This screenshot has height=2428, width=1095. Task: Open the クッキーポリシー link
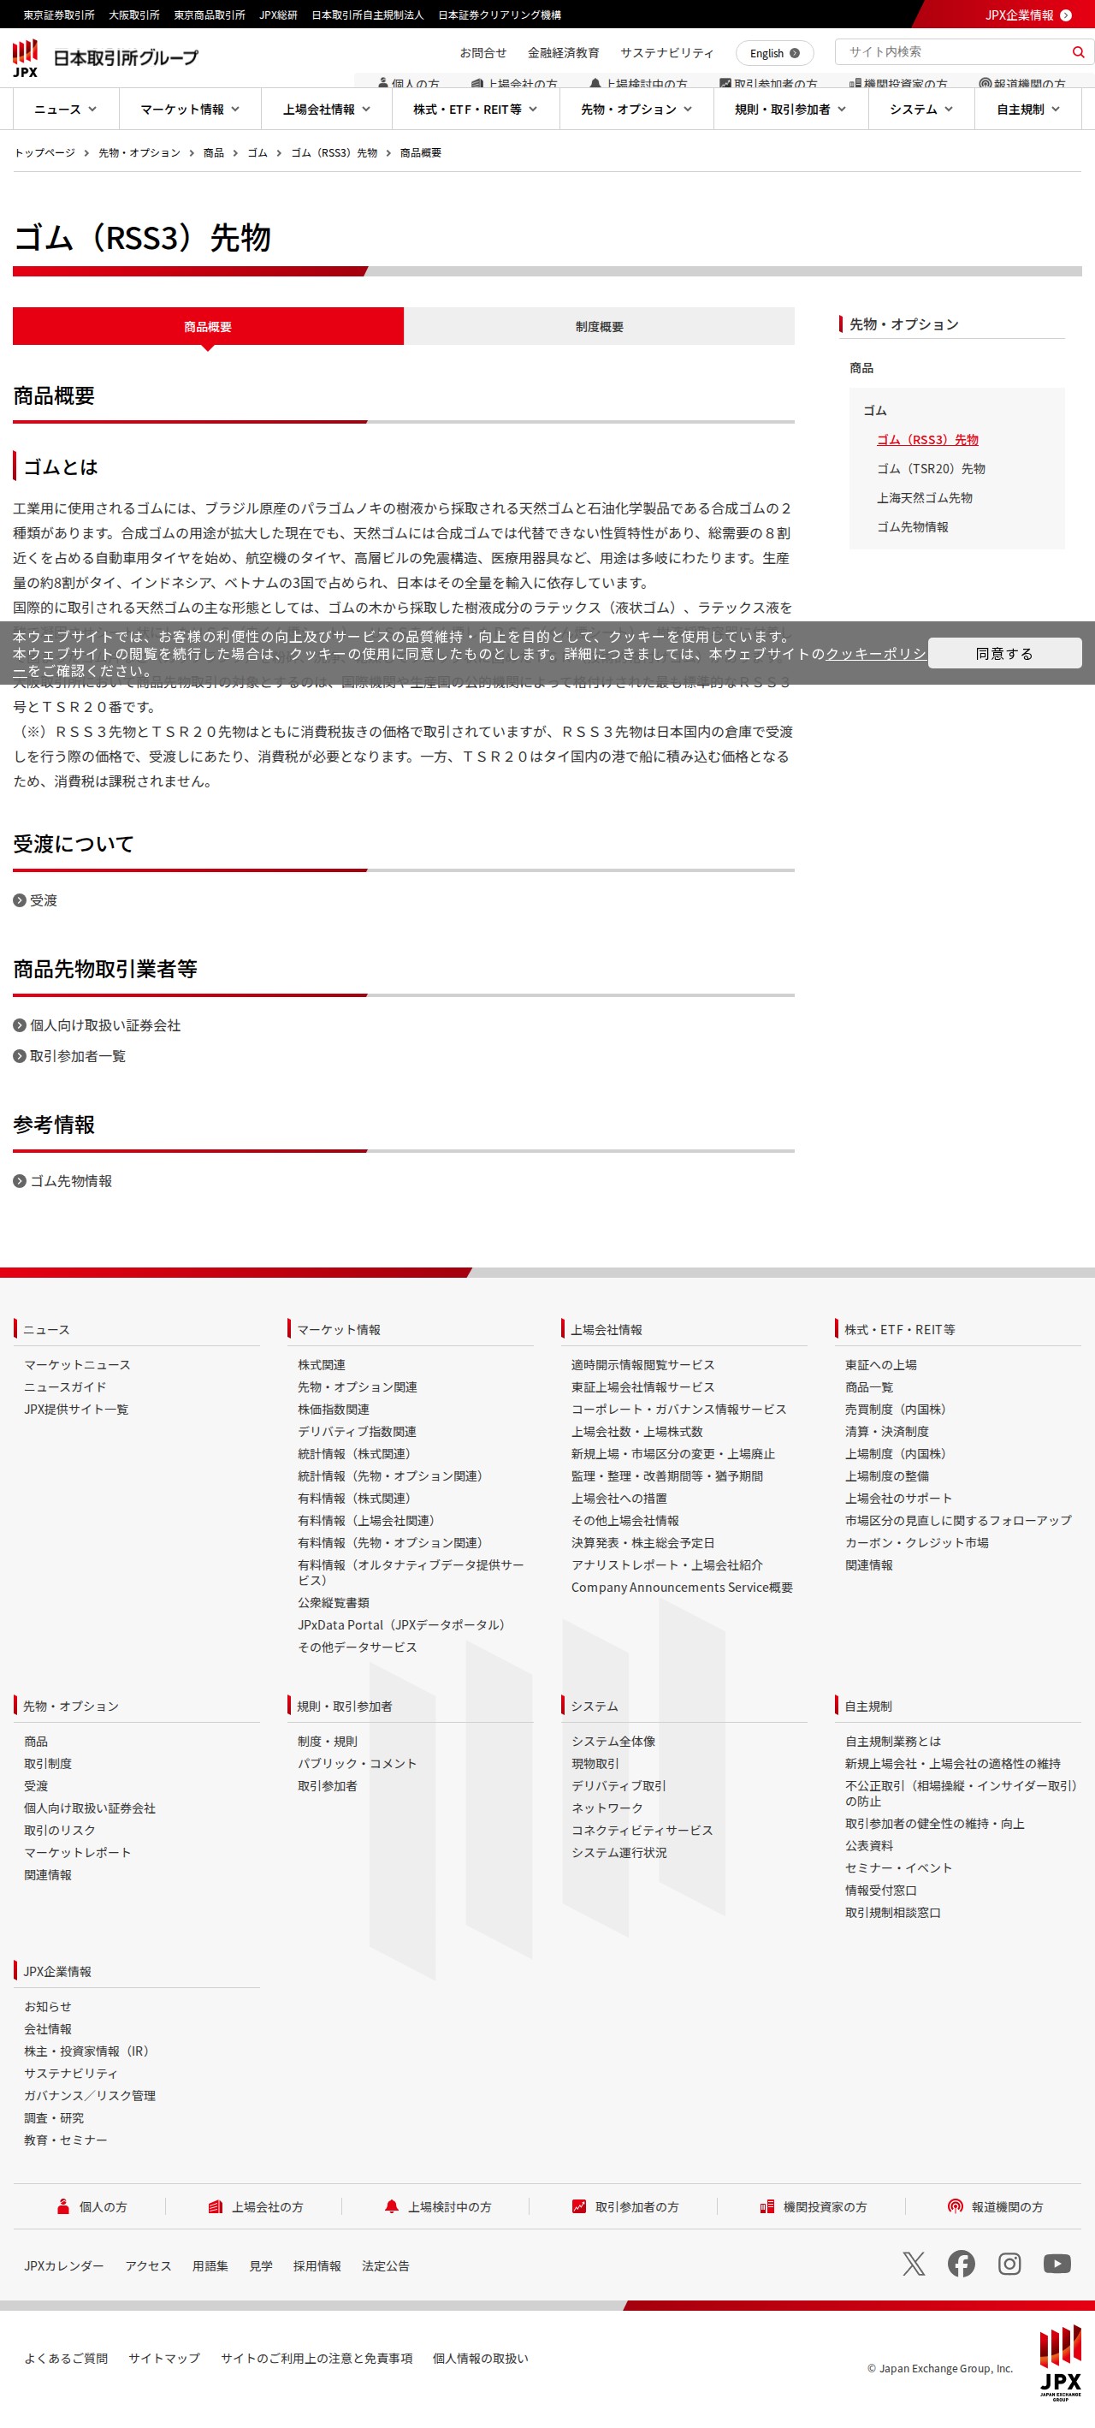(x=875, y=653)
